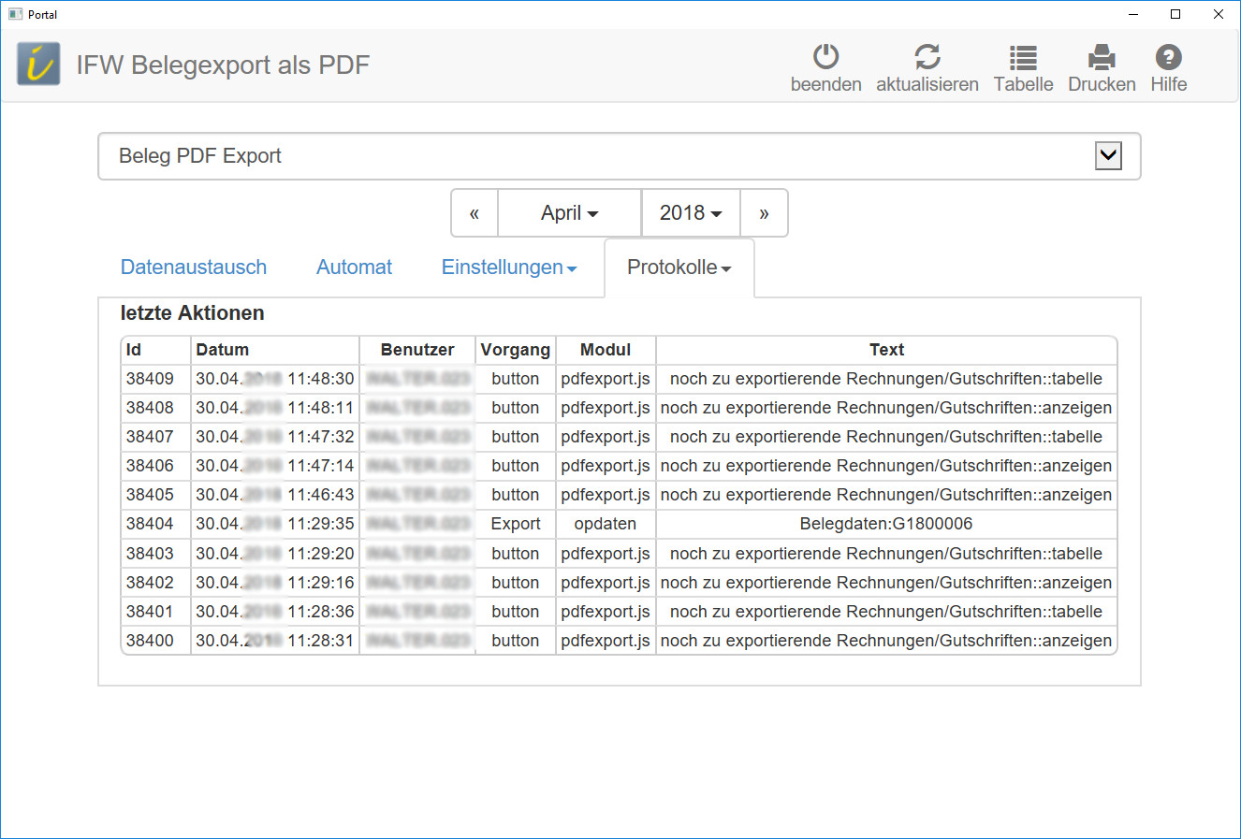
Task: Maximize the Portal window
Action: tap(1175, 14)
